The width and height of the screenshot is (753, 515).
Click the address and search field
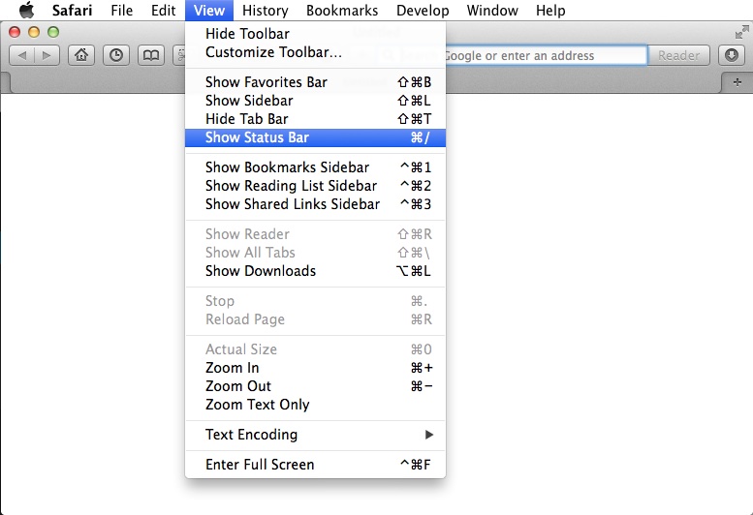click(543, 55)
